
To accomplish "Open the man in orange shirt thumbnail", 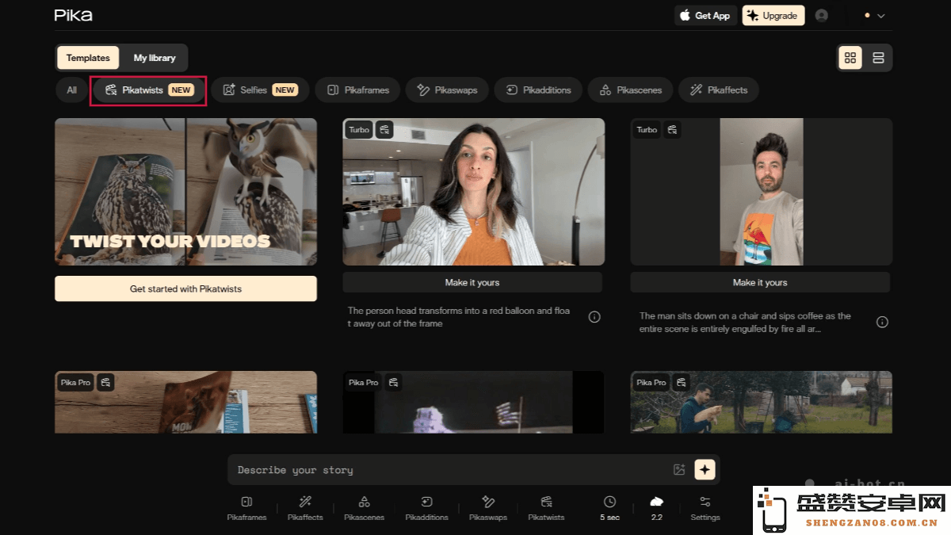I will click(x=761, y=192).
